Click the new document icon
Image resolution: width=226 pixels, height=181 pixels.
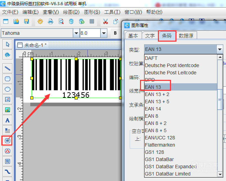(x=6, y=21)
